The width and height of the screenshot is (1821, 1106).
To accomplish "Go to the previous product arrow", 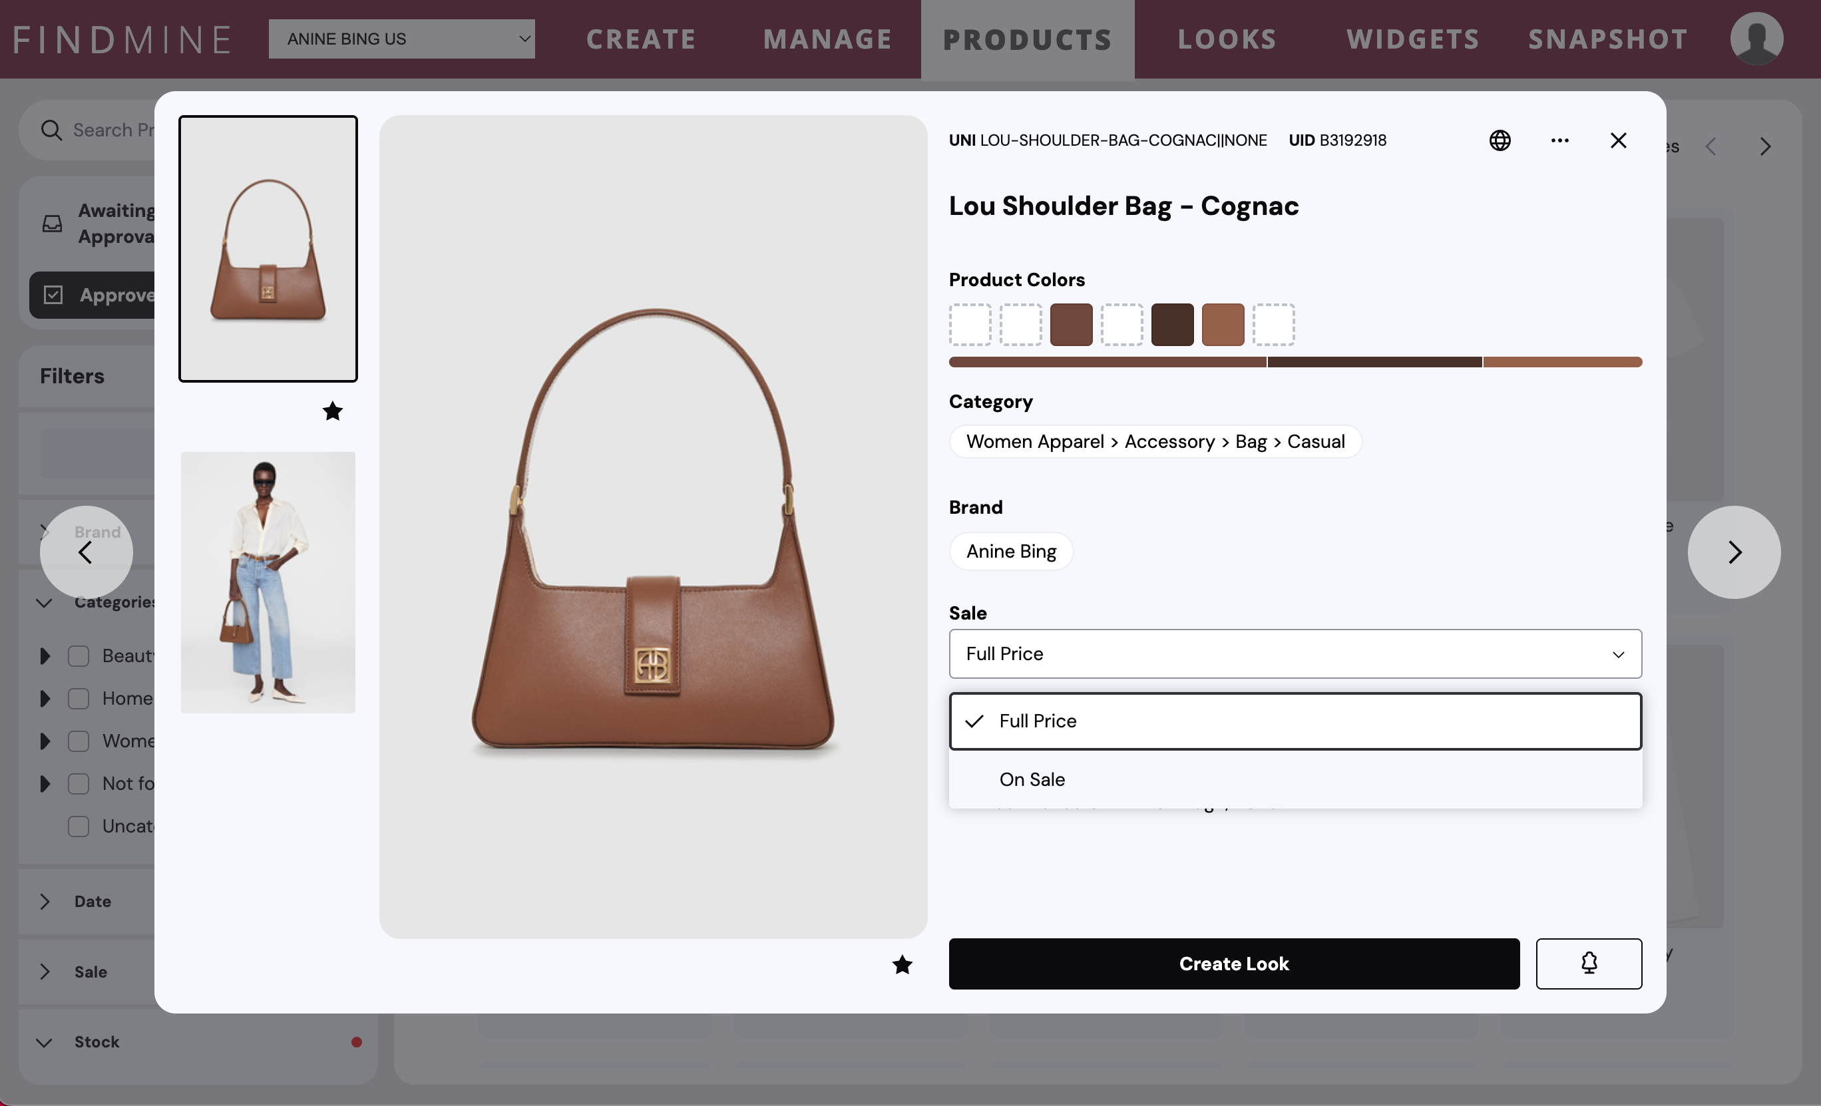I will [x=86, y=552].
